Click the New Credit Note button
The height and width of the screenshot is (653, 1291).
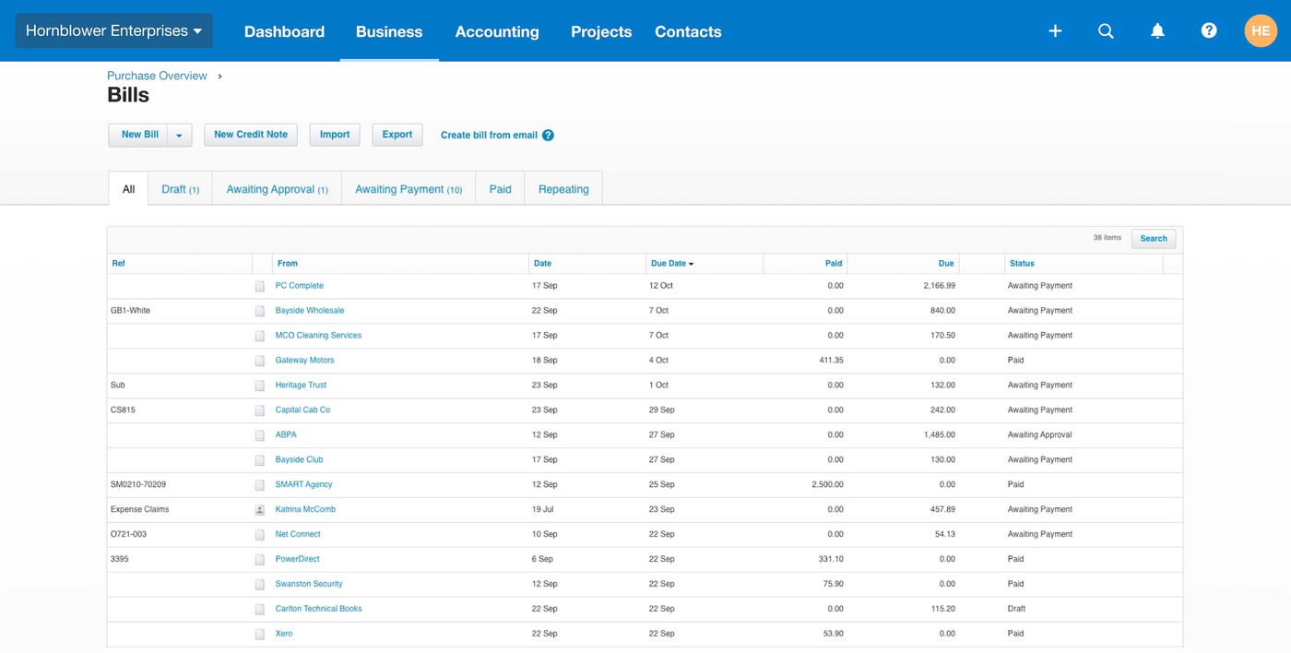[x=251, y=135]
